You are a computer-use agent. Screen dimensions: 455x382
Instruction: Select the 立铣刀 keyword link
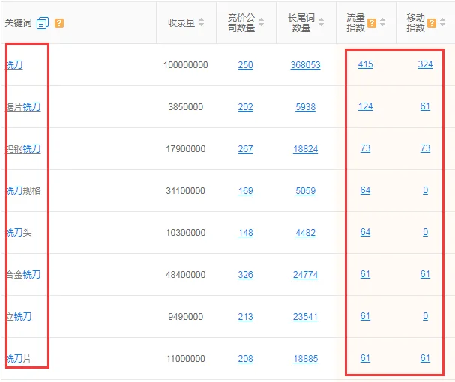pyautogui.click(x=19, y=317)
